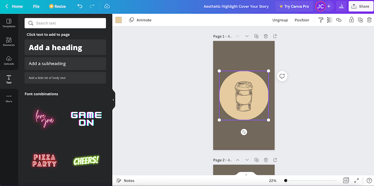374x186 pixels.
Task: Open the Position options
Action: pyautogui.click(x=302, y=20)
